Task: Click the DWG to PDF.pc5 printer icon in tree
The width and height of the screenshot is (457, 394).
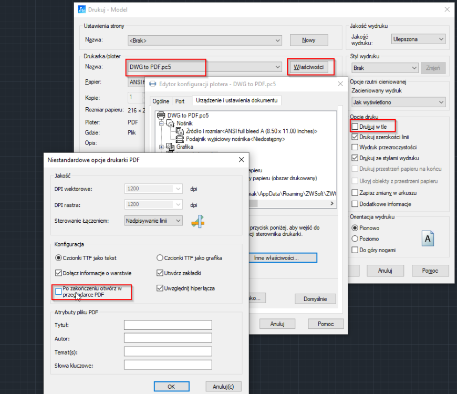Action: click(161, 116)
